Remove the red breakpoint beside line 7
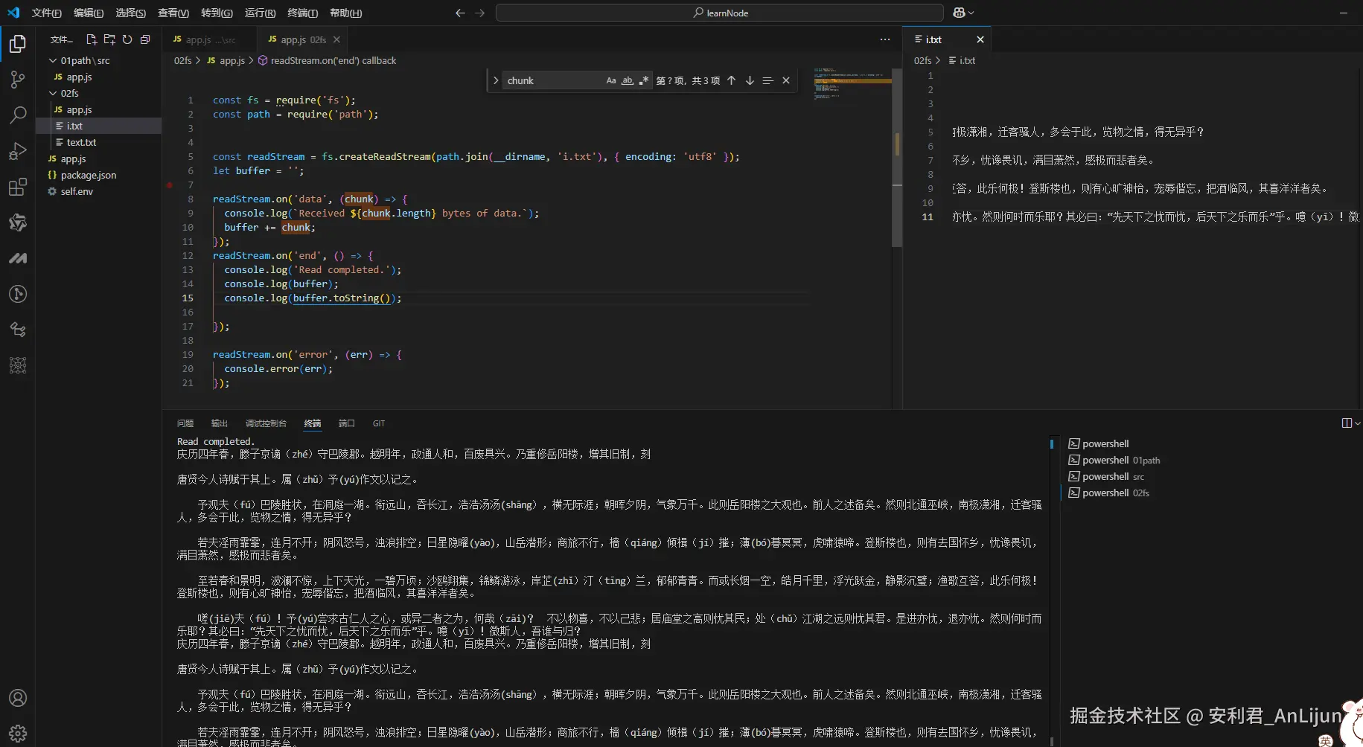Viewport: 1363px width, 747px height. coord(170,185)
